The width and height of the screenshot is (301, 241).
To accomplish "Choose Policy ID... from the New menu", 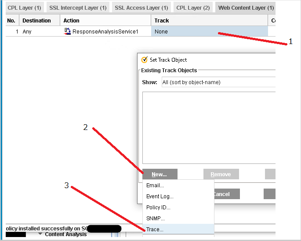I will 178,208.
